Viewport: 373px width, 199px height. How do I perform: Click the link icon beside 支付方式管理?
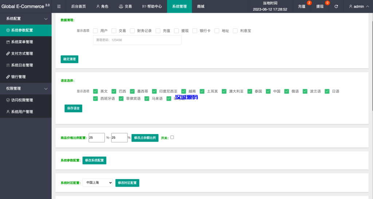click(8, 54)
